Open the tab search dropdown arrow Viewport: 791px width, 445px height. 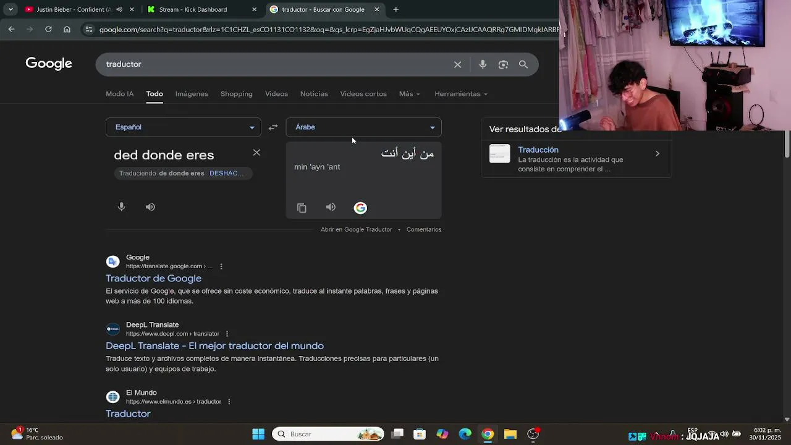coord(10,9)
